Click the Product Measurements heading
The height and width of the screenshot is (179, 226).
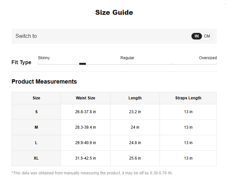[x=44, y=82]
